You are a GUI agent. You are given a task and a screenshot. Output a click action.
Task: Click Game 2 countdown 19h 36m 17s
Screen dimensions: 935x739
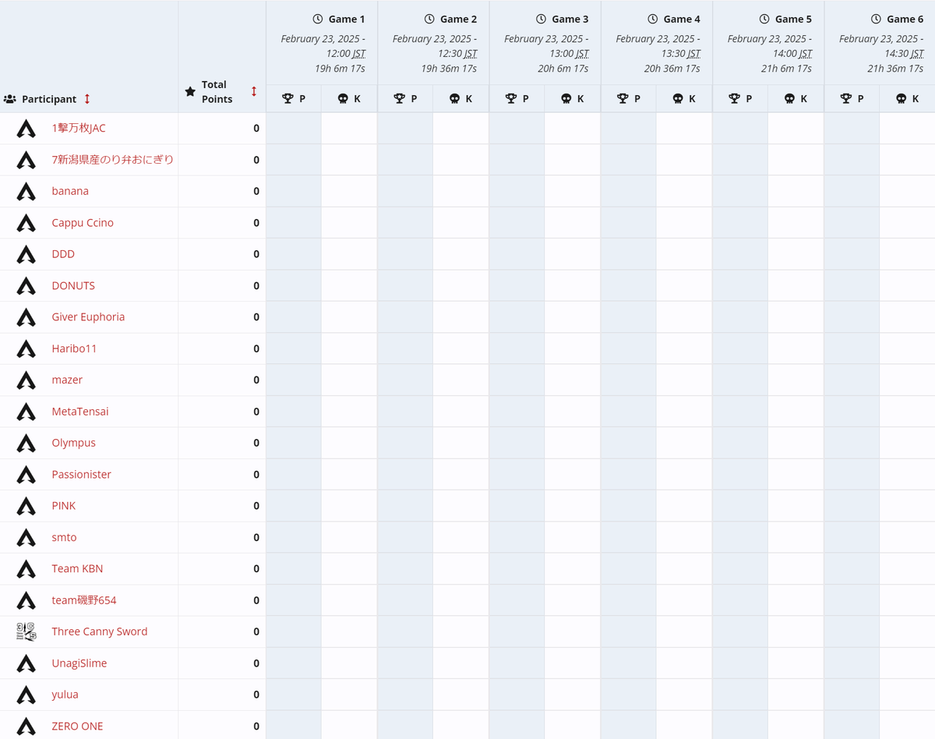(x=449, y=69)
